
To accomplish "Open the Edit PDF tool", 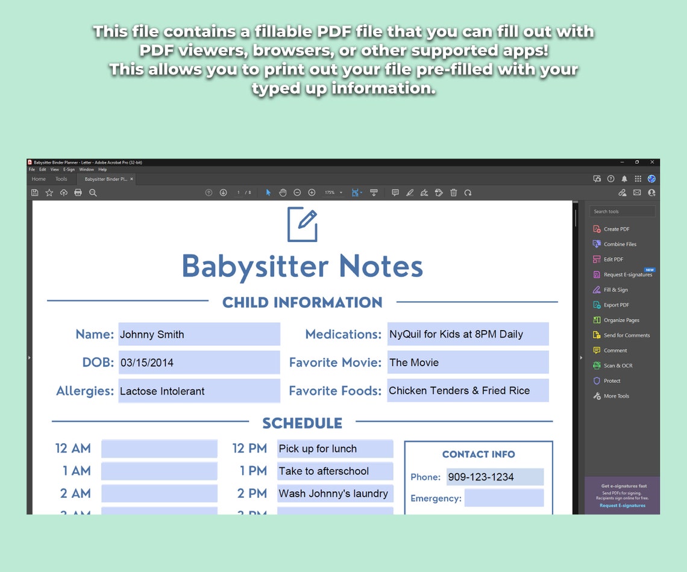I will click(x=614, y=259).
